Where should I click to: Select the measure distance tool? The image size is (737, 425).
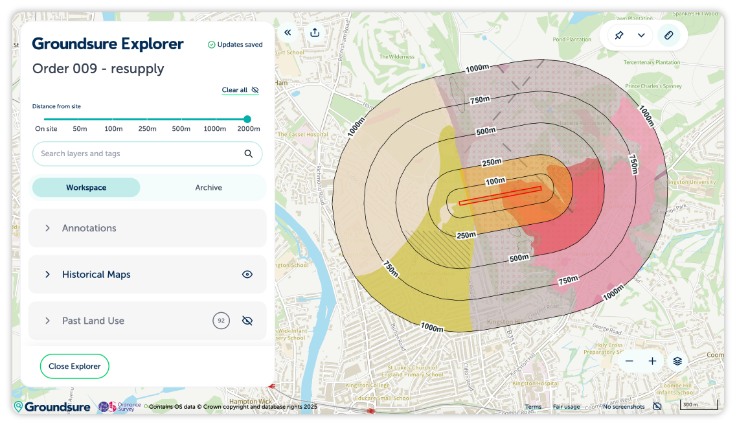pyautogui.click(x=668, y=35)
